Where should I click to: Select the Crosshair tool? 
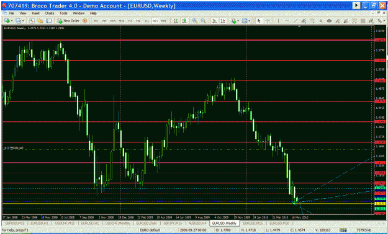268,21
